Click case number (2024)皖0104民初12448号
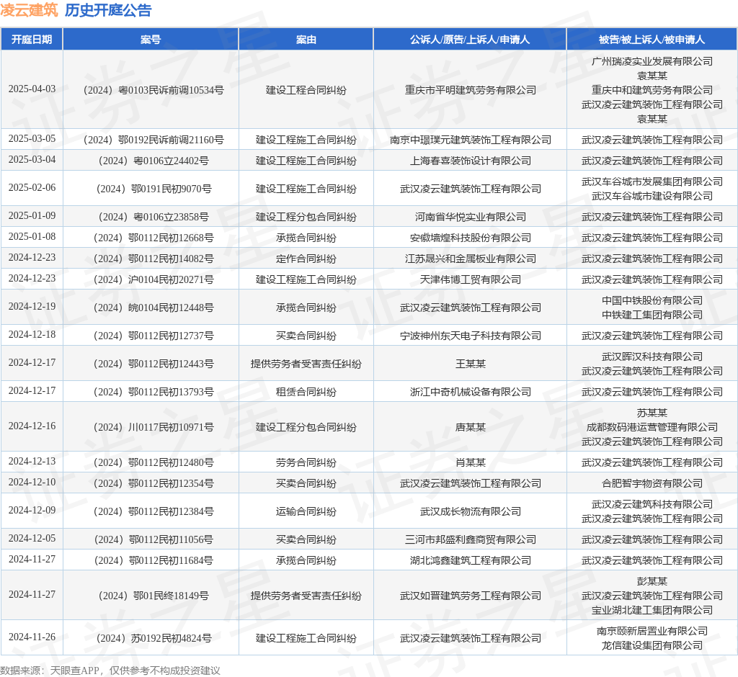The width and height of the screenshot is (738, 677). pyautogui.click(x=151, y=308)
